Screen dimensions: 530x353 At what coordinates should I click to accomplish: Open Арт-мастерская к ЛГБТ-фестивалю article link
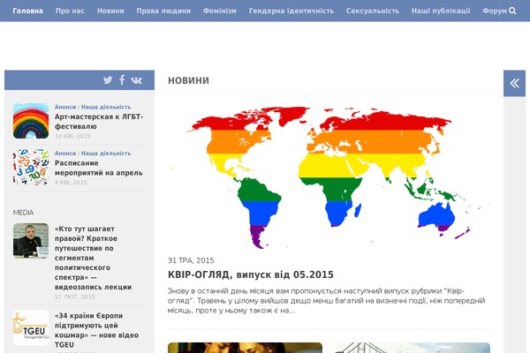[x=99, y=121]
